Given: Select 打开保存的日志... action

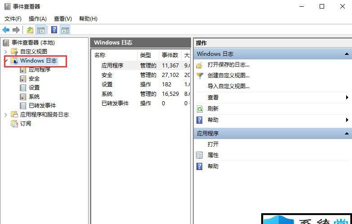Looking at the screenshot, I should (228, 65).
